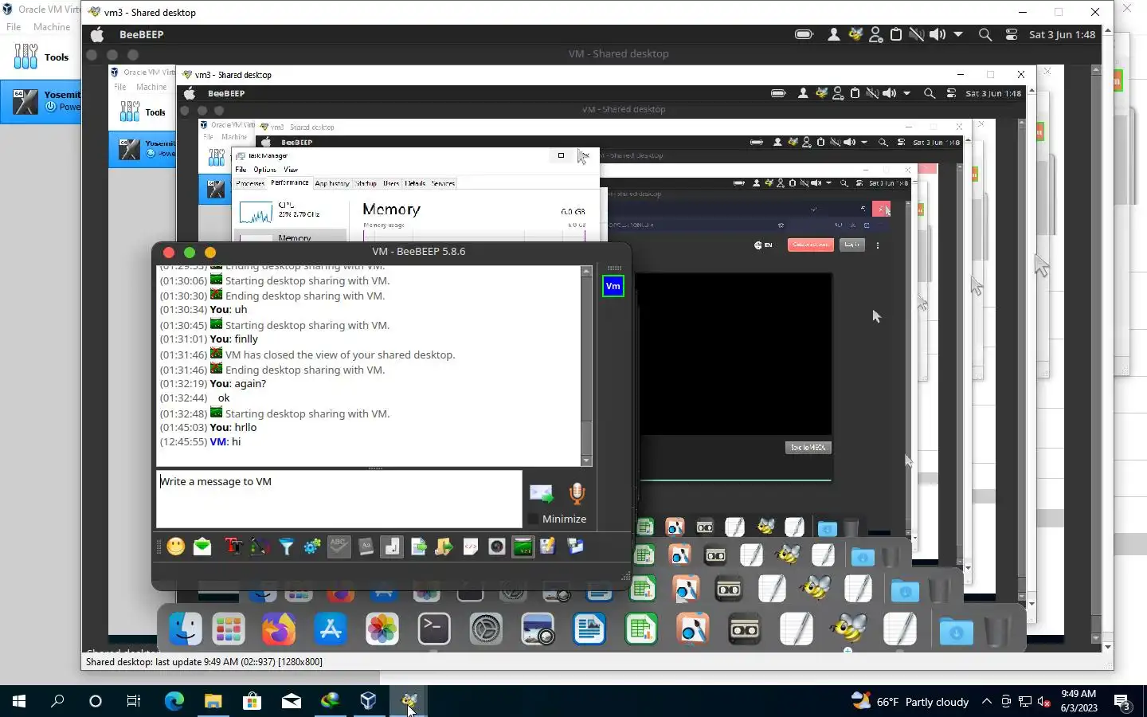Screen dimensions: 1147x717
Task: Click the weather 66°F Partly cloudy widget
Action: pyautogui.click(x=910, y=701)
